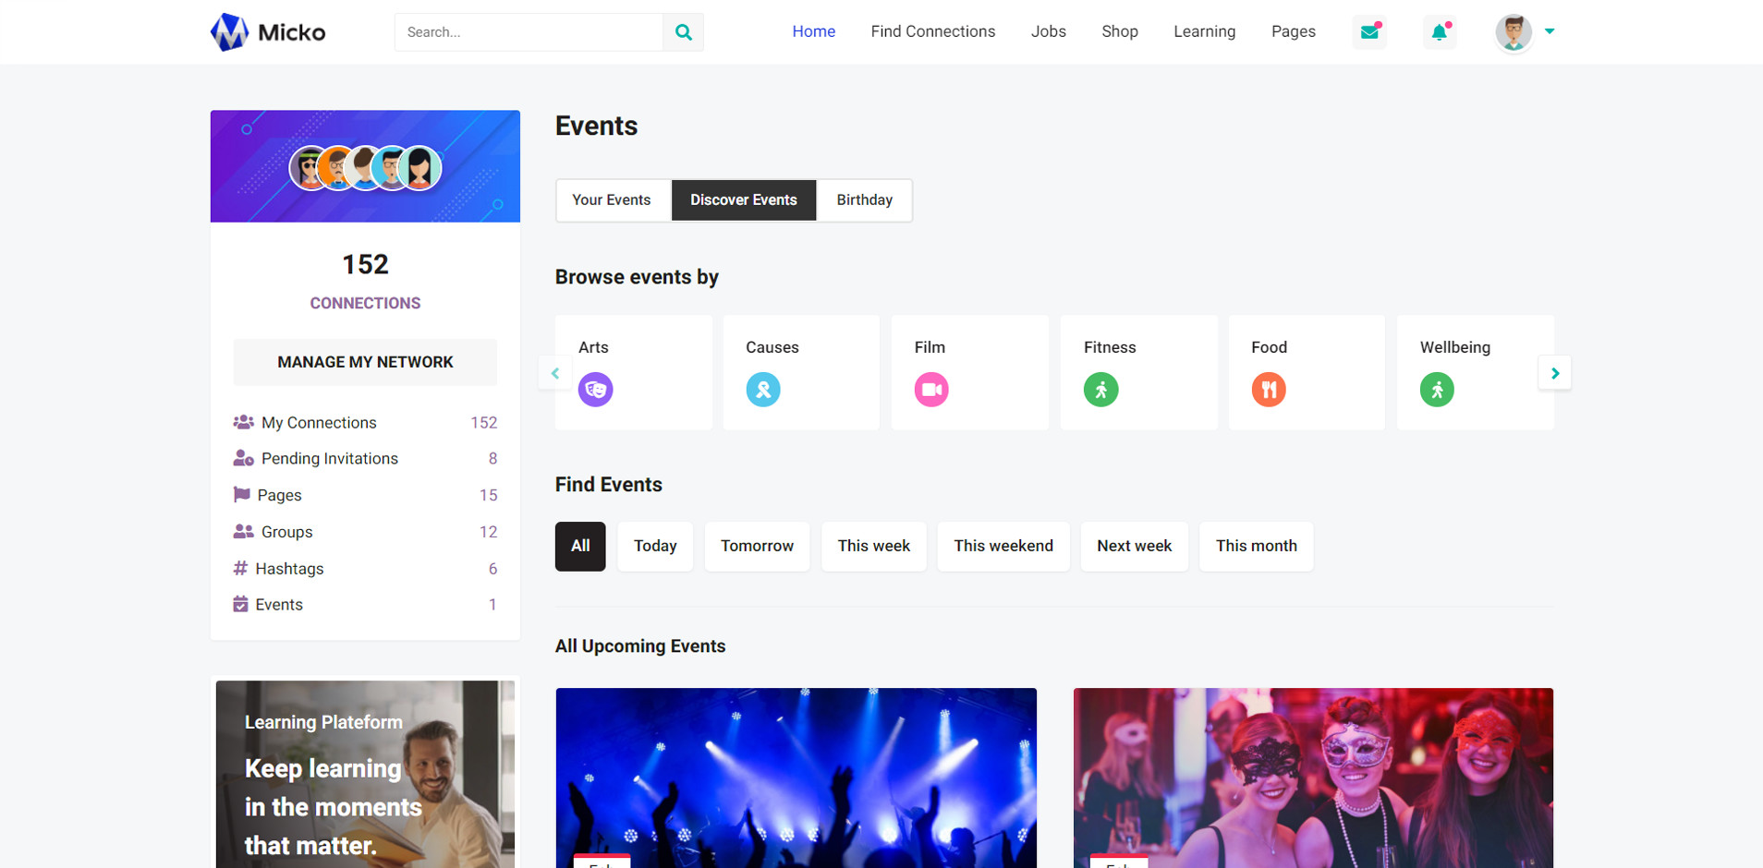Click the Causes ribbon icon
Image resolution: width=1763 pixels, height=868 pixels.
coord(763,390)
